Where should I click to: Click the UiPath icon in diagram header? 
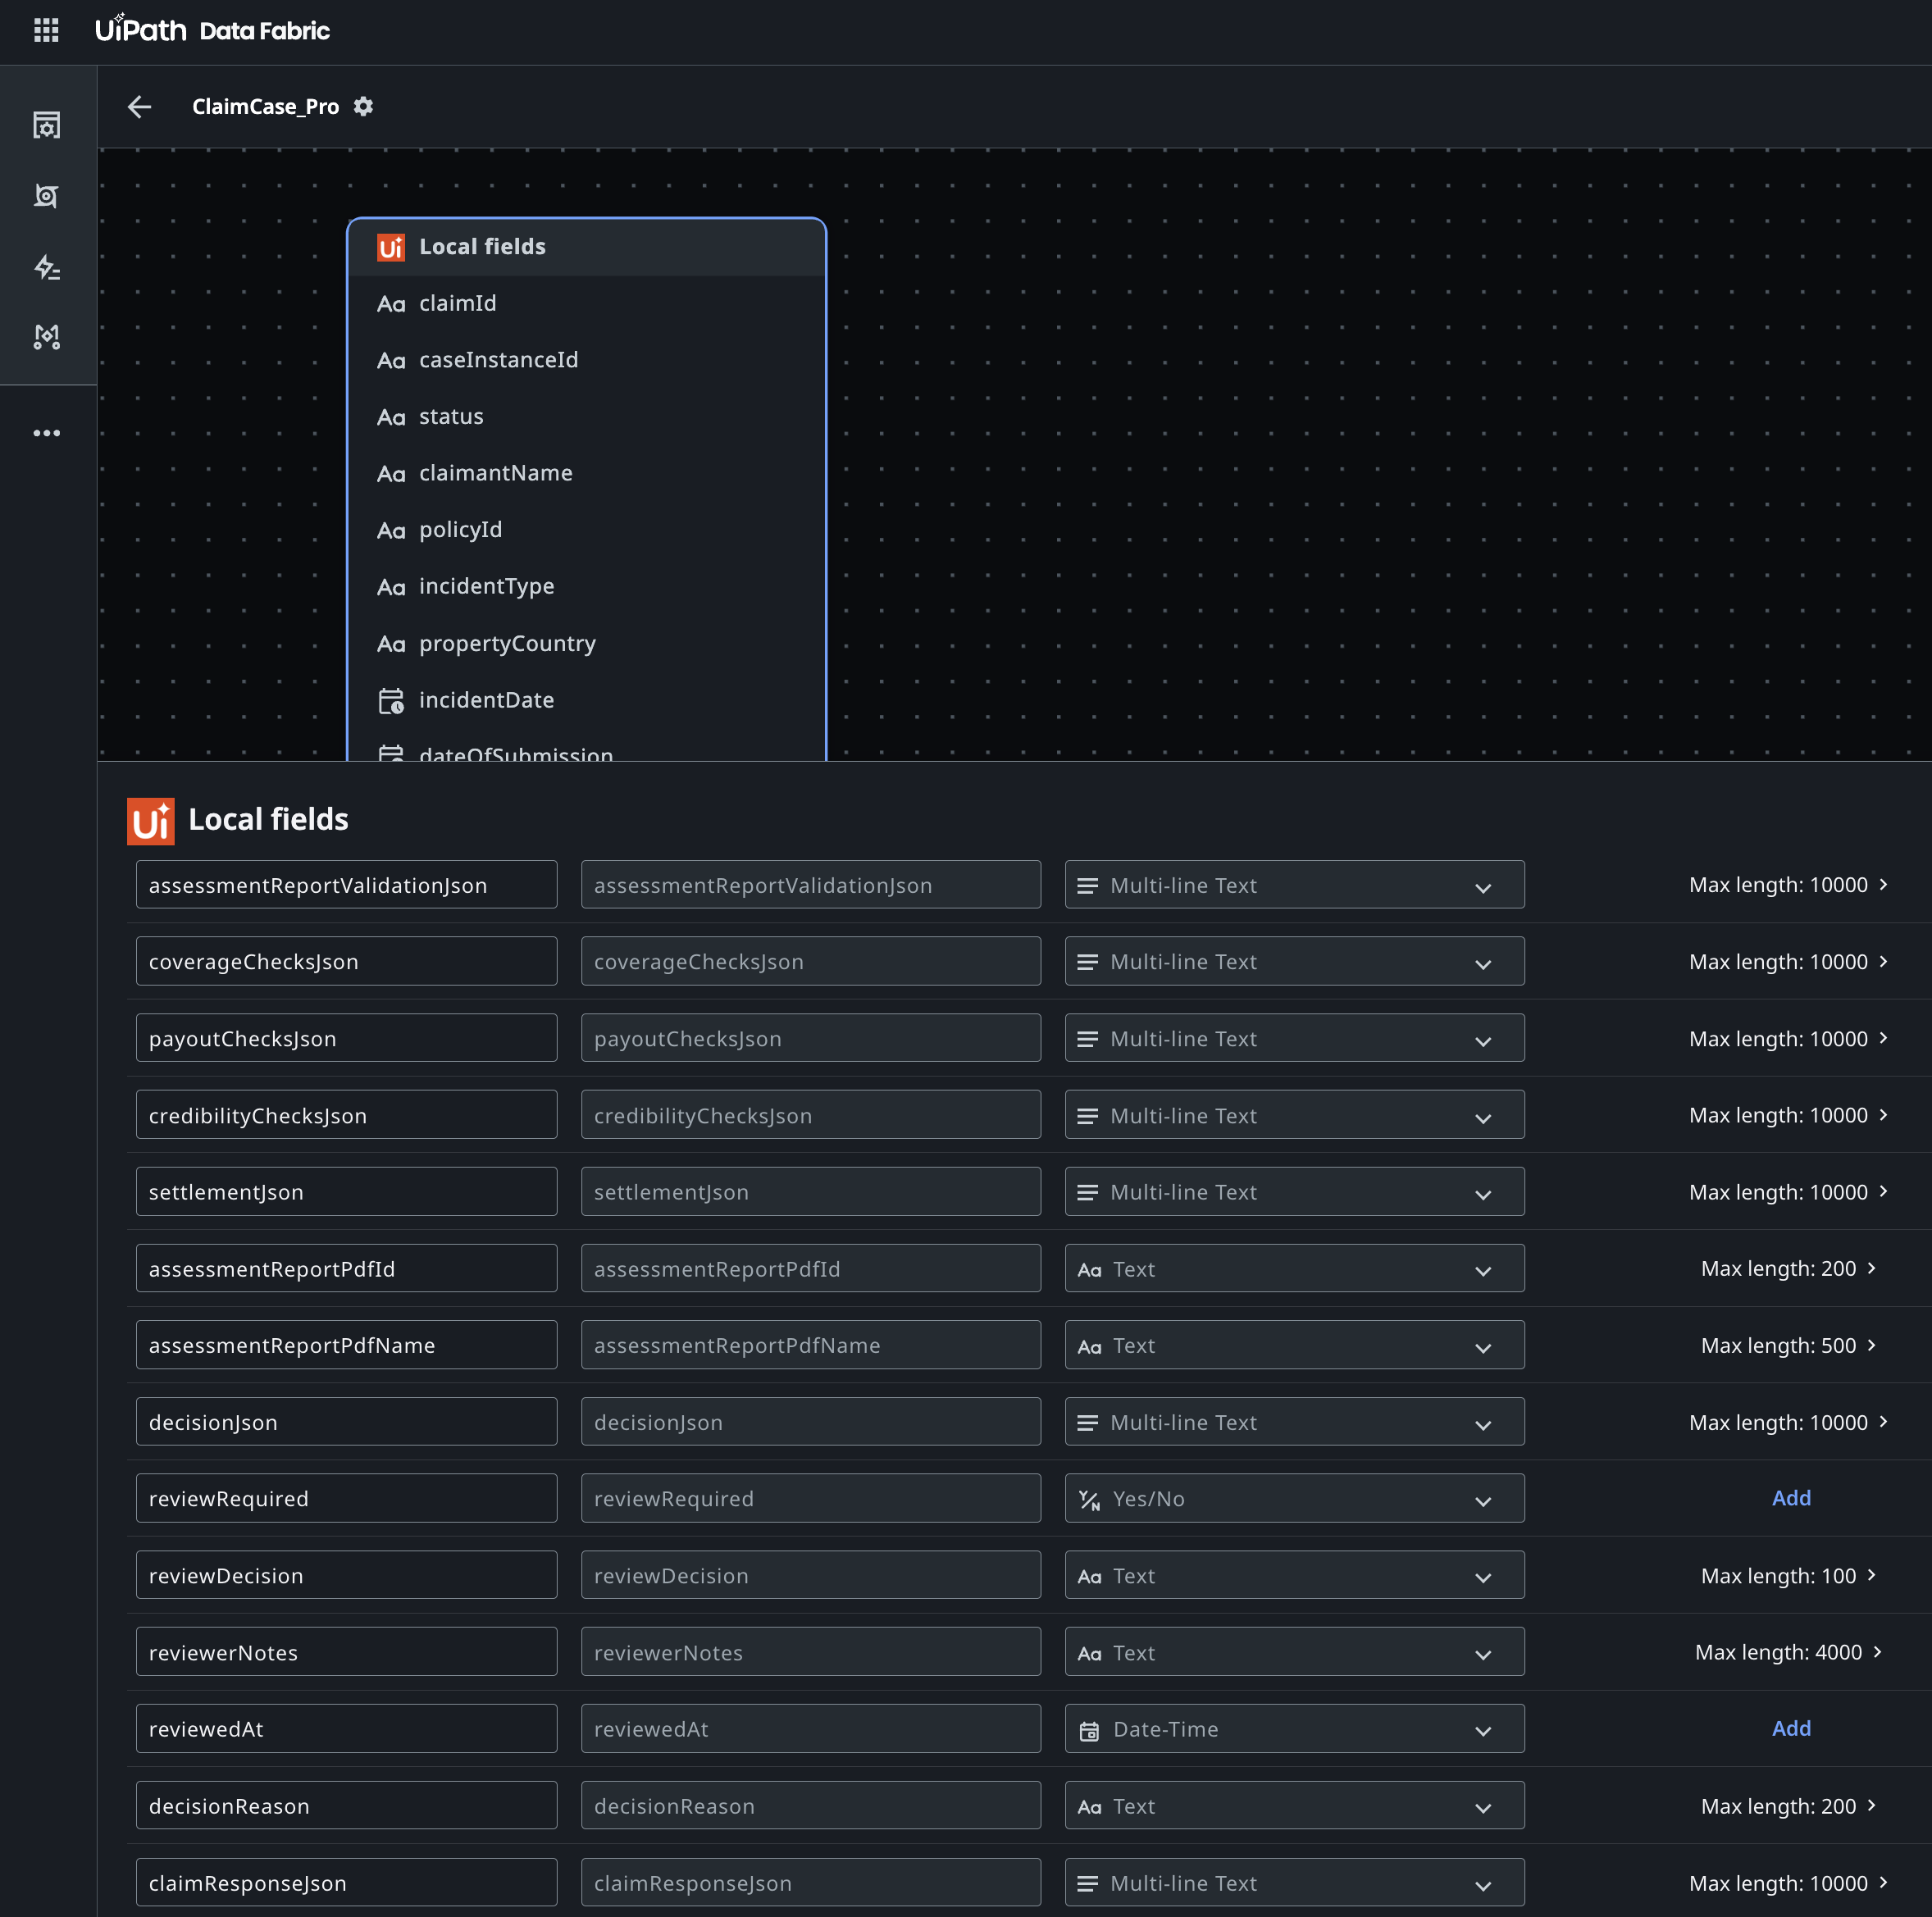[x=391, y=247]
